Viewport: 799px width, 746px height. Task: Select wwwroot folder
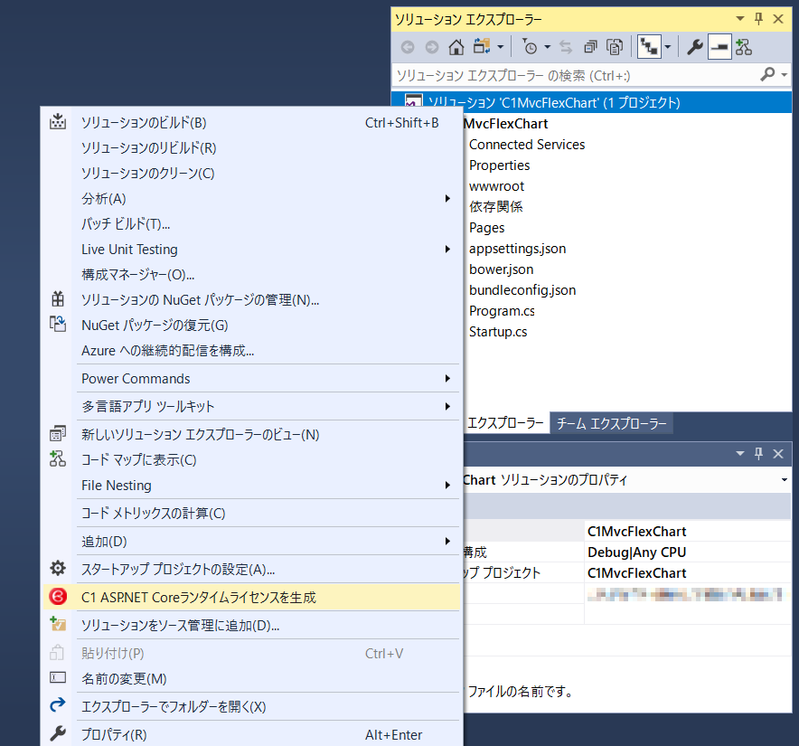(x=496, y=186)
